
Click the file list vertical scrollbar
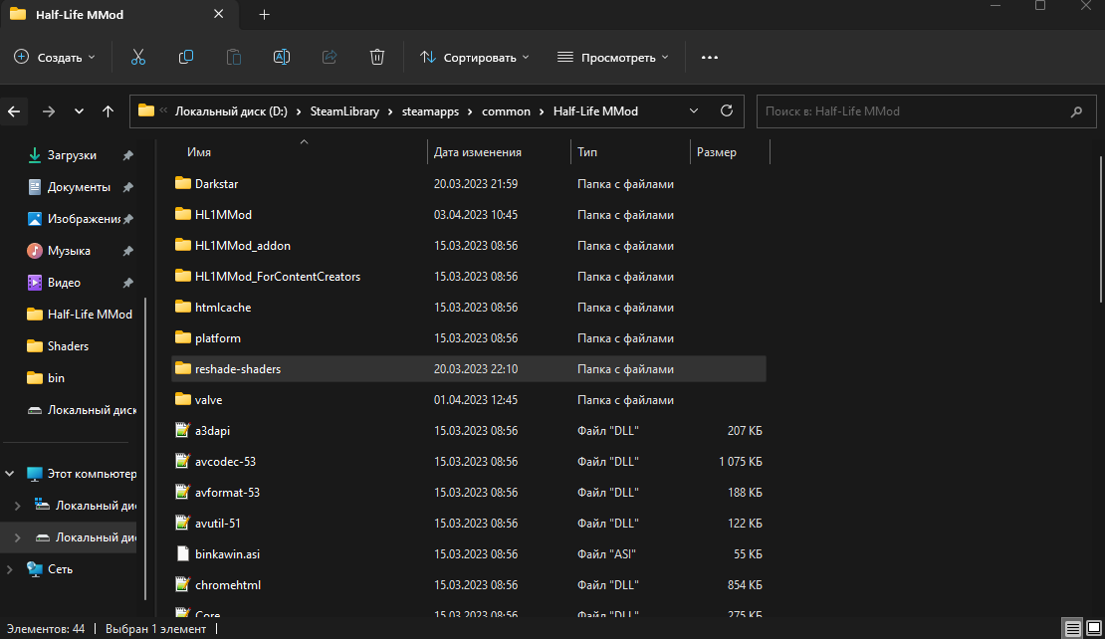pyautogui.click(x=1099, y=229)
